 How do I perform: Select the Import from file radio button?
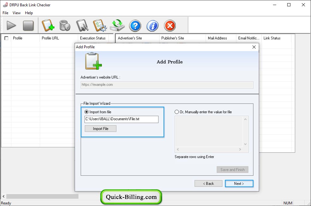[86, 112]
